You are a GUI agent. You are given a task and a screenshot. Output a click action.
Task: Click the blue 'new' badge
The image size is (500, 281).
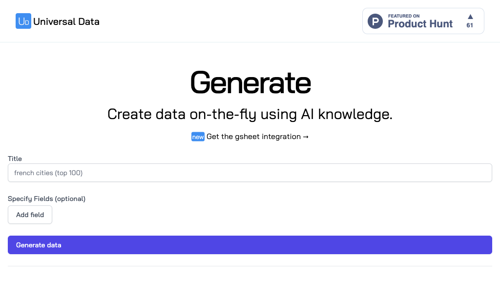coord(198,137)
